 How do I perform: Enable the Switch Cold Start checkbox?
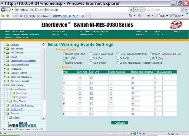60,54
